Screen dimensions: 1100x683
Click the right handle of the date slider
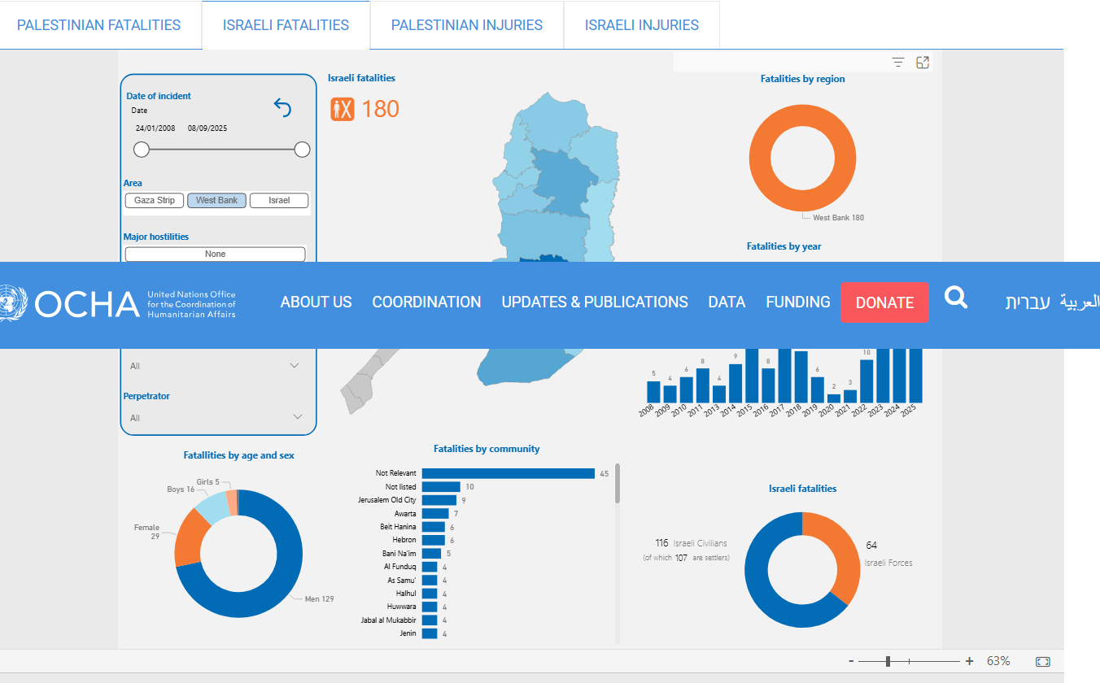pyautogui.click(x=302, y=150)
